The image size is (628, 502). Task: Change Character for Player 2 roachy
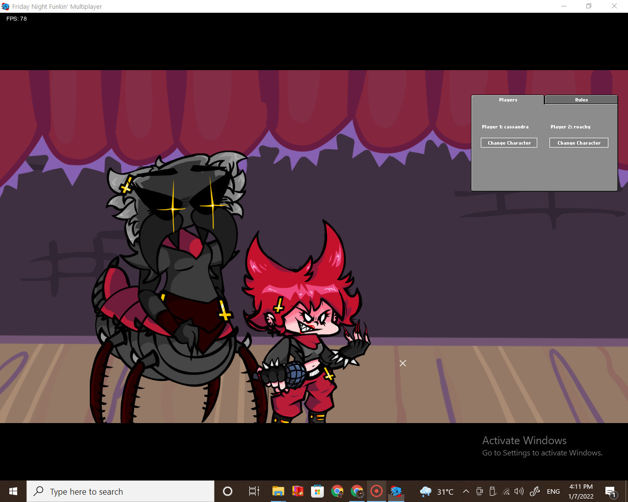pyautogui.click(x=578, y=143)
